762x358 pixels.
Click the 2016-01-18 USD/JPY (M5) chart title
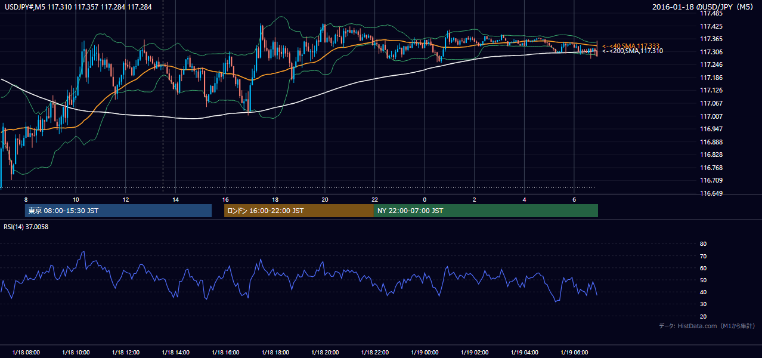click(x=704, y=7)
